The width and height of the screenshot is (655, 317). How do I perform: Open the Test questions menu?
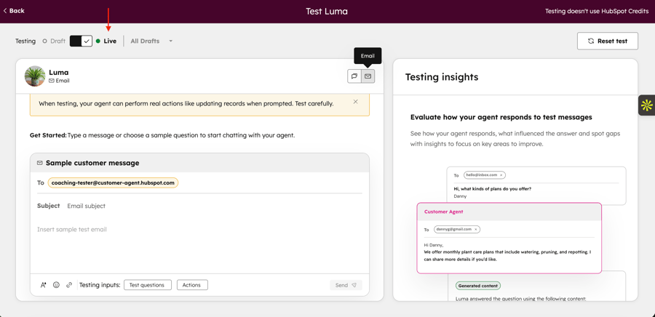(148, 285)
